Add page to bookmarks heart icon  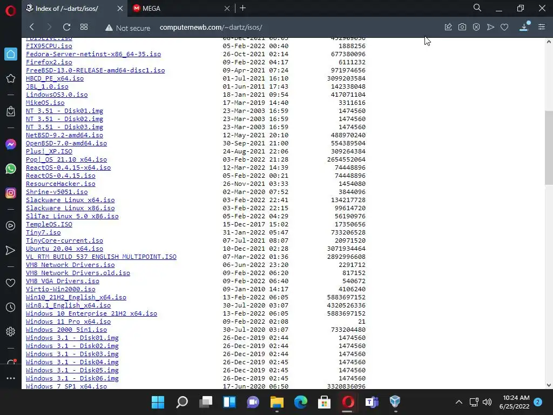pyautogui.click(x=504, y=27)
